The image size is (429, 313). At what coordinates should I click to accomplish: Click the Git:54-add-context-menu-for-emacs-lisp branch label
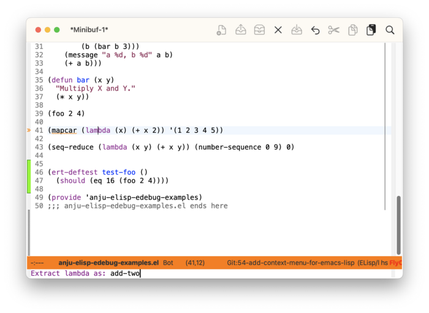click(x=290, y=263)
